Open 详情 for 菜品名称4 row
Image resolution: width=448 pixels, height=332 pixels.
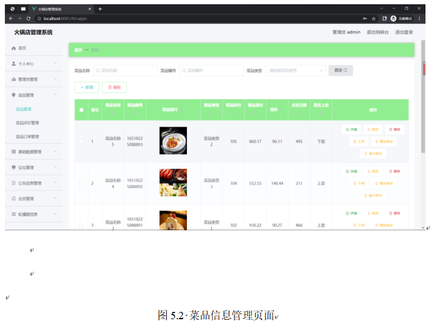pyautogui.click(x=351, y=171)
